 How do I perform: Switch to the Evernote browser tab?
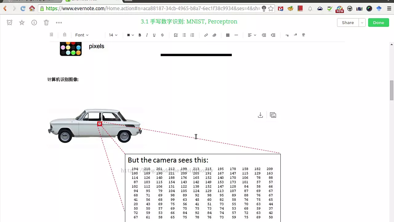pyautogui.click(x=92, y=1)
